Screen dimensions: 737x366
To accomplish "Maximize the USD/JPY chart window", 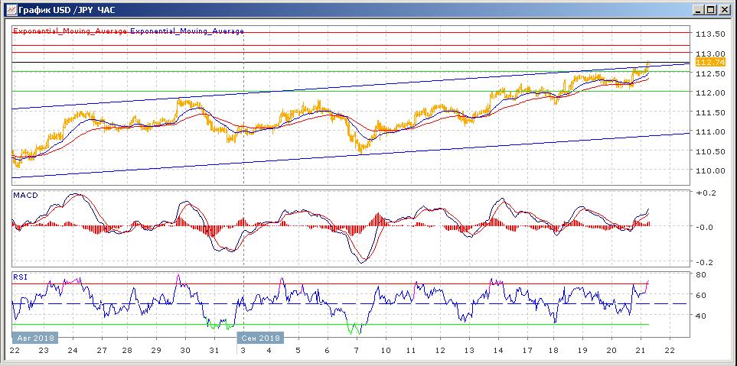I will (x=711, y=9).
